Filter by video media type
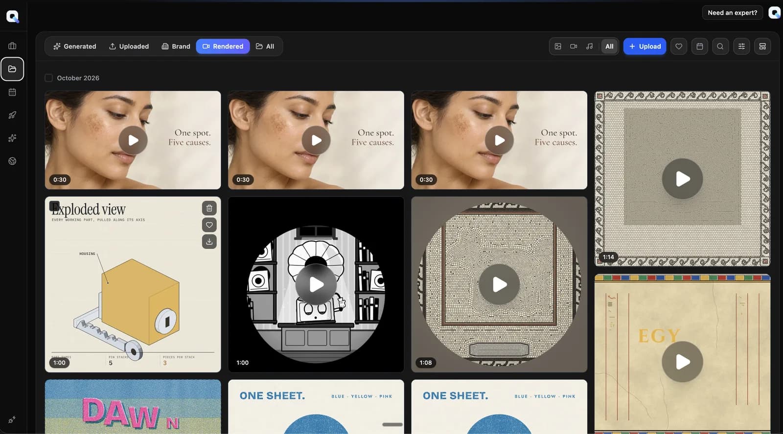This screenshot has width=783, height=434. (574, 46)
